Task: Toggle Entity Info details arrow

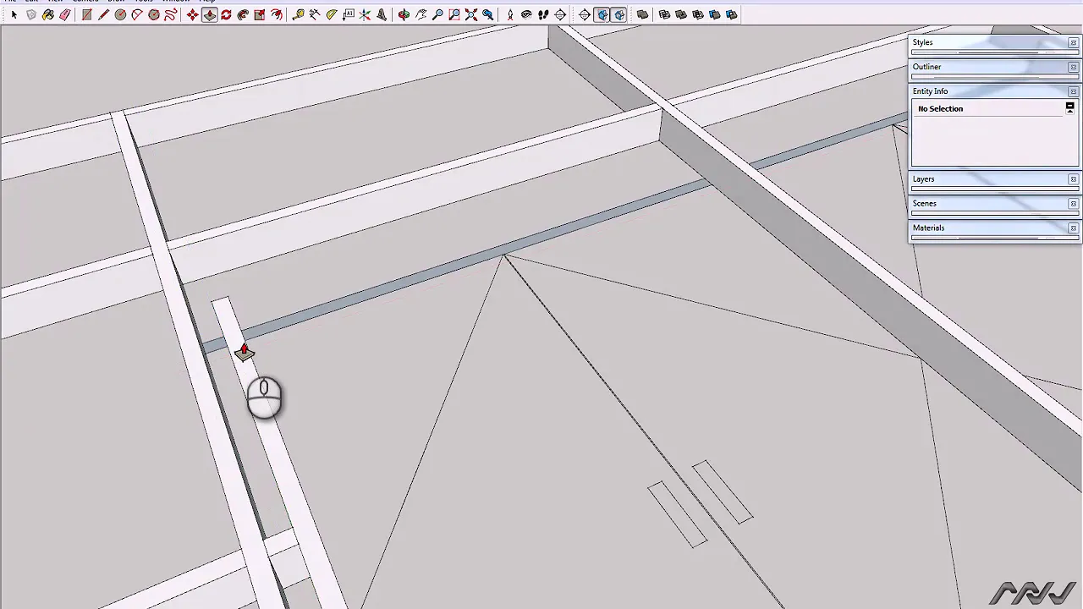Action: pos(1069,107)
